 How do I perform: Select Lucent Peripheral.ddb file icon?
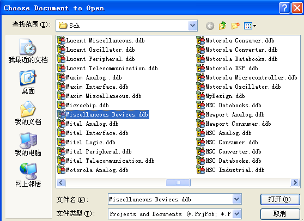(x=61, y=59)
